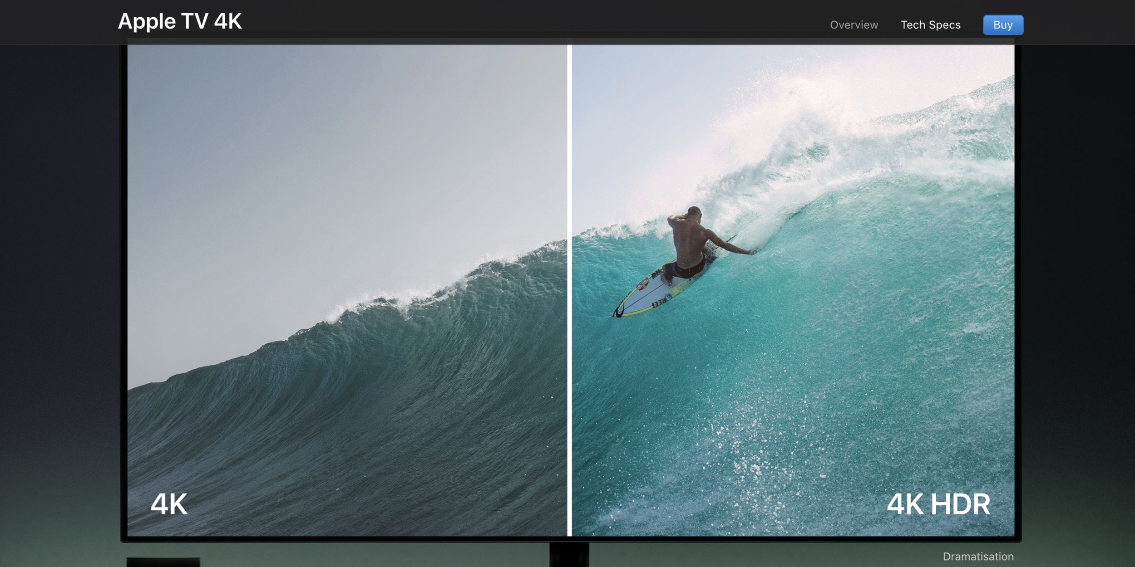Viewport: 1135px width, 567px height.
Task: Click the Apple TV 4K title link
Action: [x=180, y=20]
